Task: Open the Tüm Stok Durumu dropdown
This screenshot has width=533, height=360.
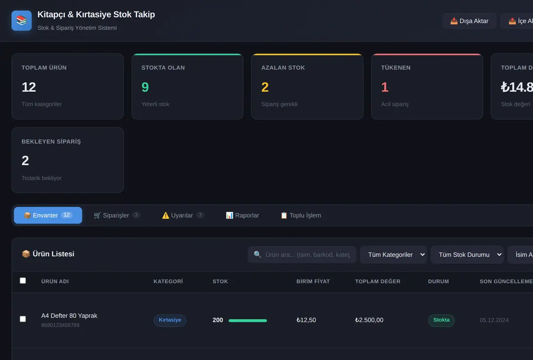Action: [467, 254]
